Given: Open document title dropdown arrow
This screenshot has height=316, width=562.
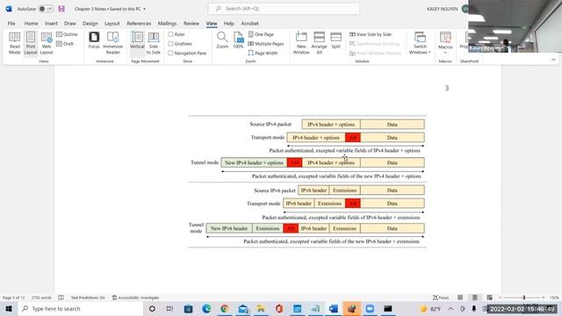Looking at the screenshot, I should coord(144,9).
